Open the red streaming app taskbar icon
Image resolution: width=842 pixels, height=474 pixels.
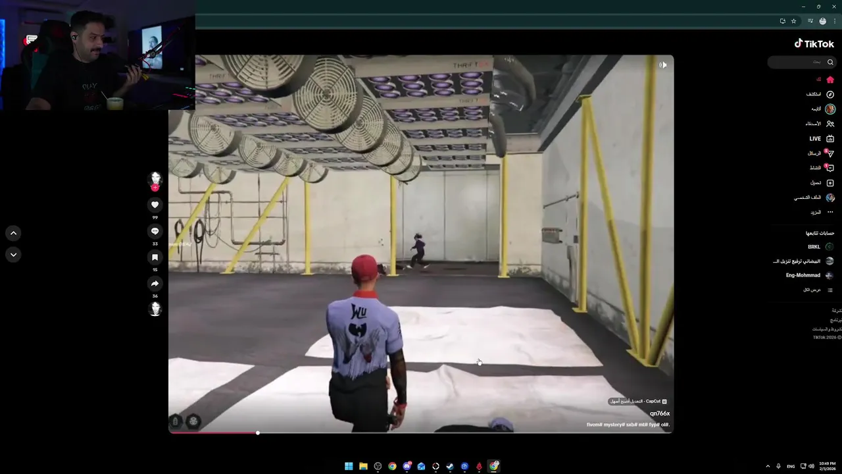479,466
